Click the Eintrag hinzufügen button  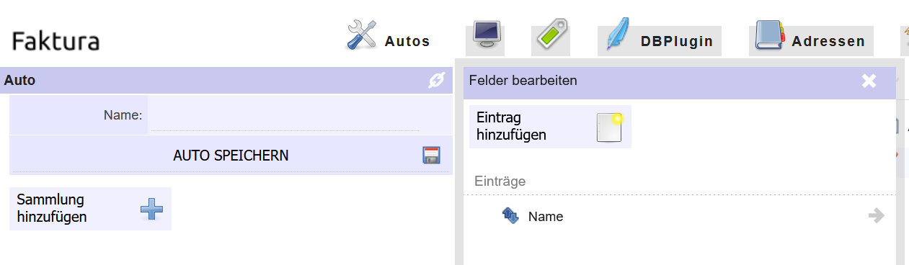[x=550, y=127]
